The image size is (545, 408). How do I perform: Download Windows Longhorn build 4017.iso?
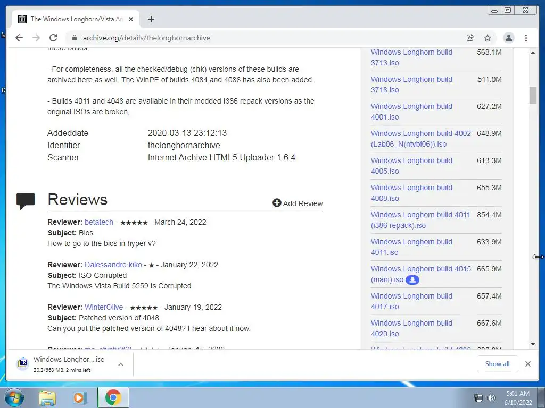[411, 301]
